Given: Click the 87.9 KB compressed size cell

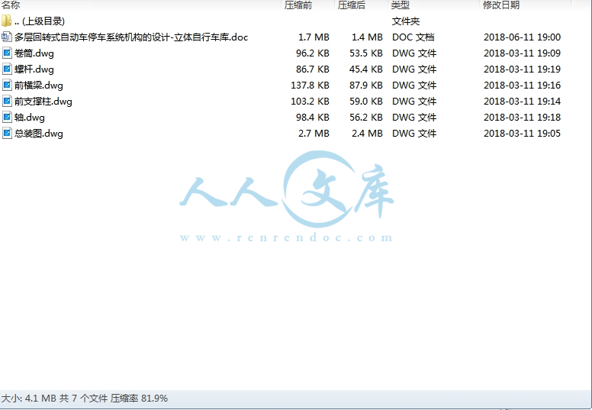Looking at the screenshot, I should [x=366, y=85].
